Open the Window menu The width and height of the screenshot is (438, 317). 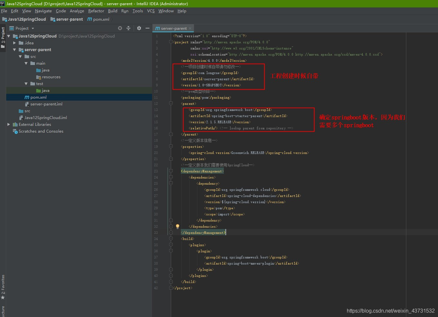pos(166,11)
